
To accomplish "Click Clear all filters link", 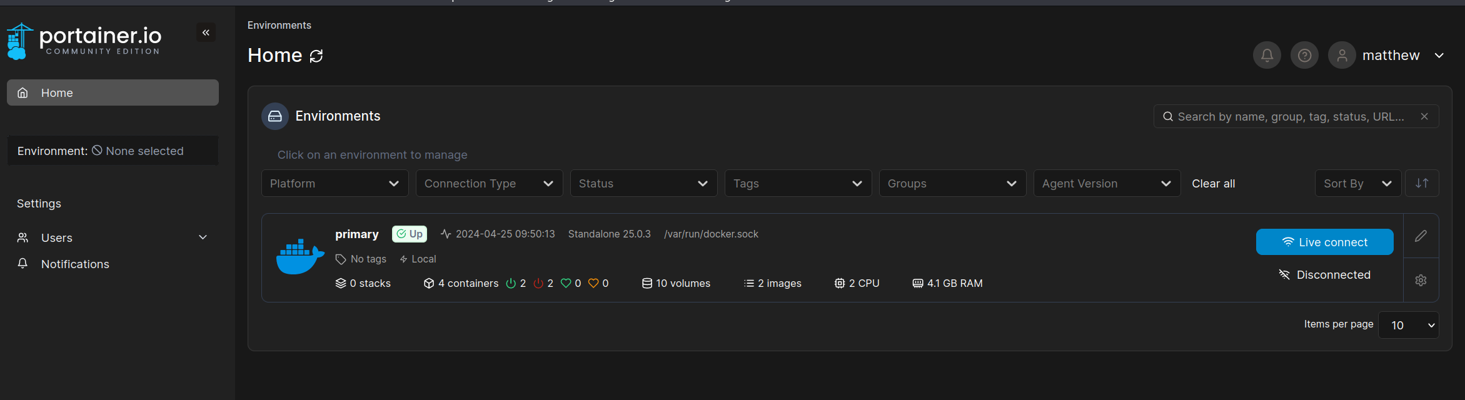I will pyautogui.click(x=1213, y=184).
